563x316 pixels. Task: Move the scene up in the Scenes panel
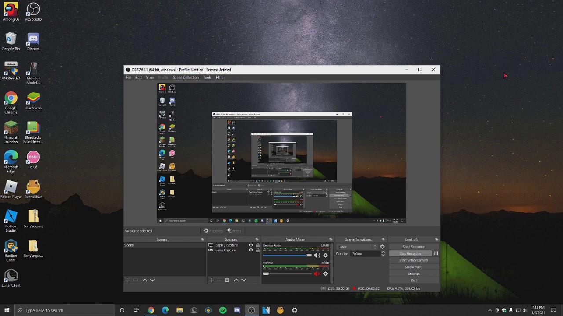click(x=145, y=280)
